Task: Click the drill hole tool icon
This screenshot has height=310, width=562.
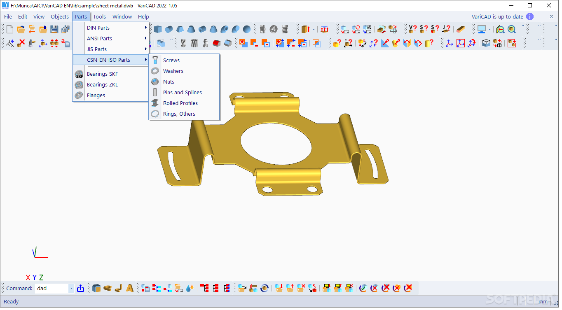Action: click(x=183, y=42)
